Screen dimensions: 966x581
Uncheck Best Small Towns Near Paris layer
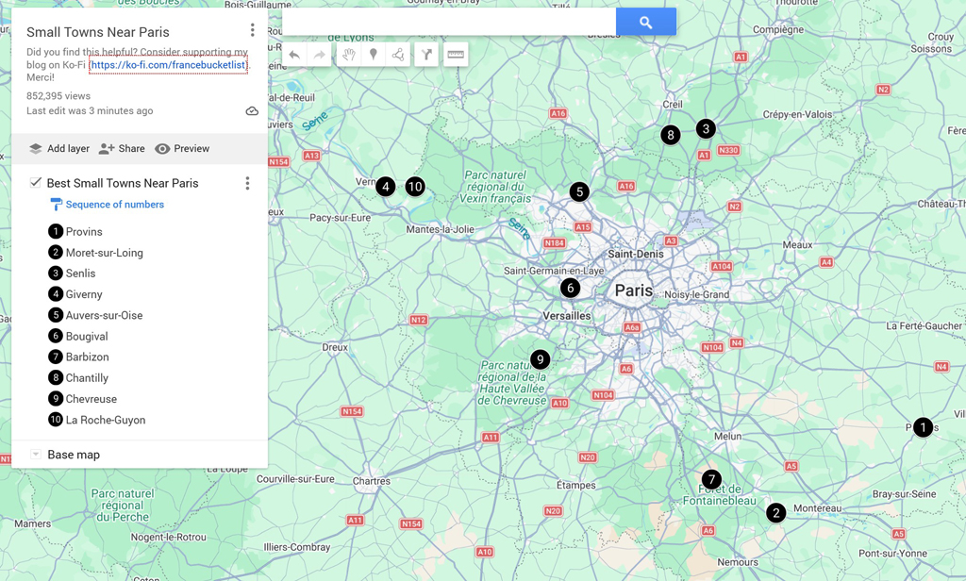pyautogui.click(x=36, y=183)
